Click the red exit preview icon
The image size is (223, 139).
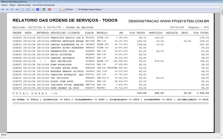(x=49, y=9)
